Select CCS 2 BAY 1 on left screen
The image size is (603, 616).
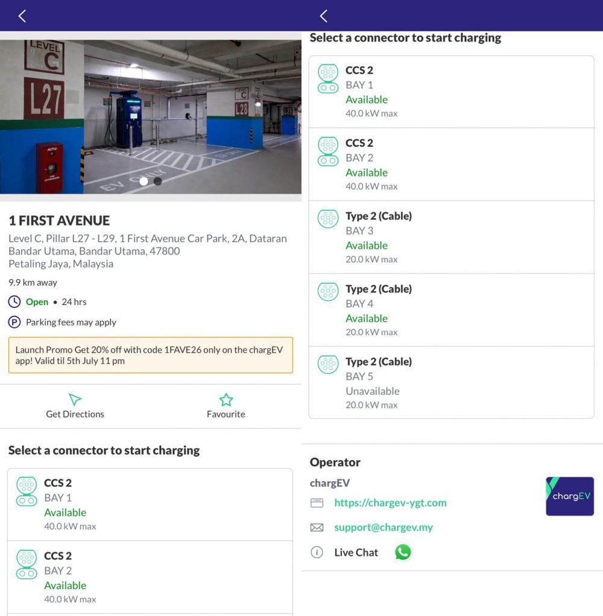click(150, 504)
